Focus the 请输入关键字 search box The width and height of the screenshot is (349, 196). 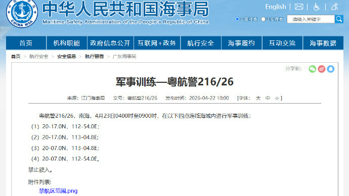coord(311,19)
